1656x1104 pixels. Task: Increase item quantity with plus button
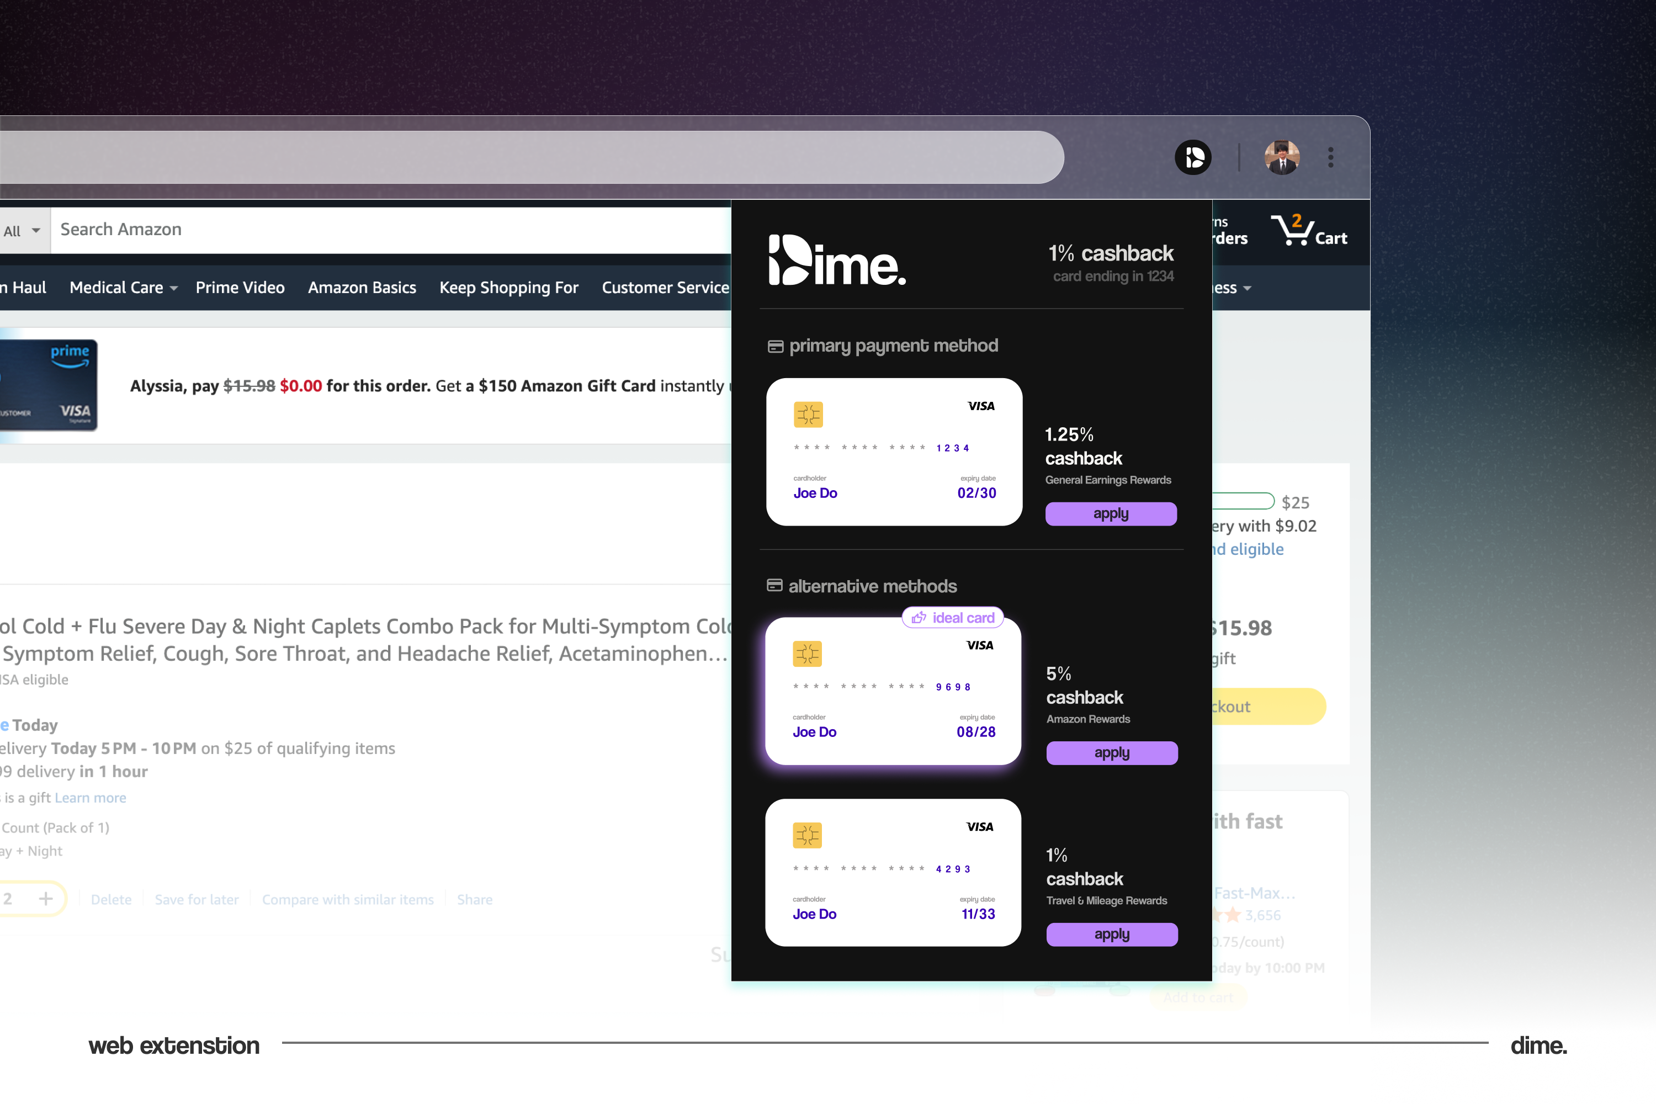[46, 899]
